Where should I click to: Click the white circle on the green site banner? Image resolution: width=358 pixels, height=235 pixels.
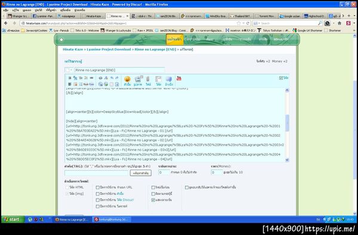61,40
